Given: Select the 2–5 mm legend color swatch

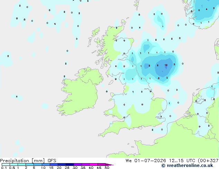Looking at the screenshot, I should tap(30, 165).
